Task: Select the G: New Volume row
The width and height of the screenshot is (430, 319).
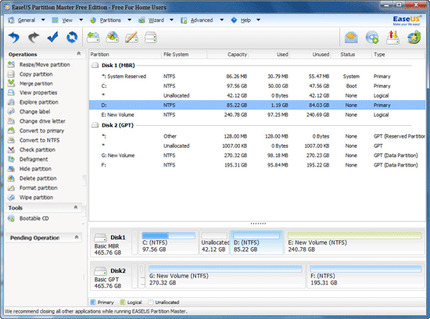Action: click(x=257, y=156)
